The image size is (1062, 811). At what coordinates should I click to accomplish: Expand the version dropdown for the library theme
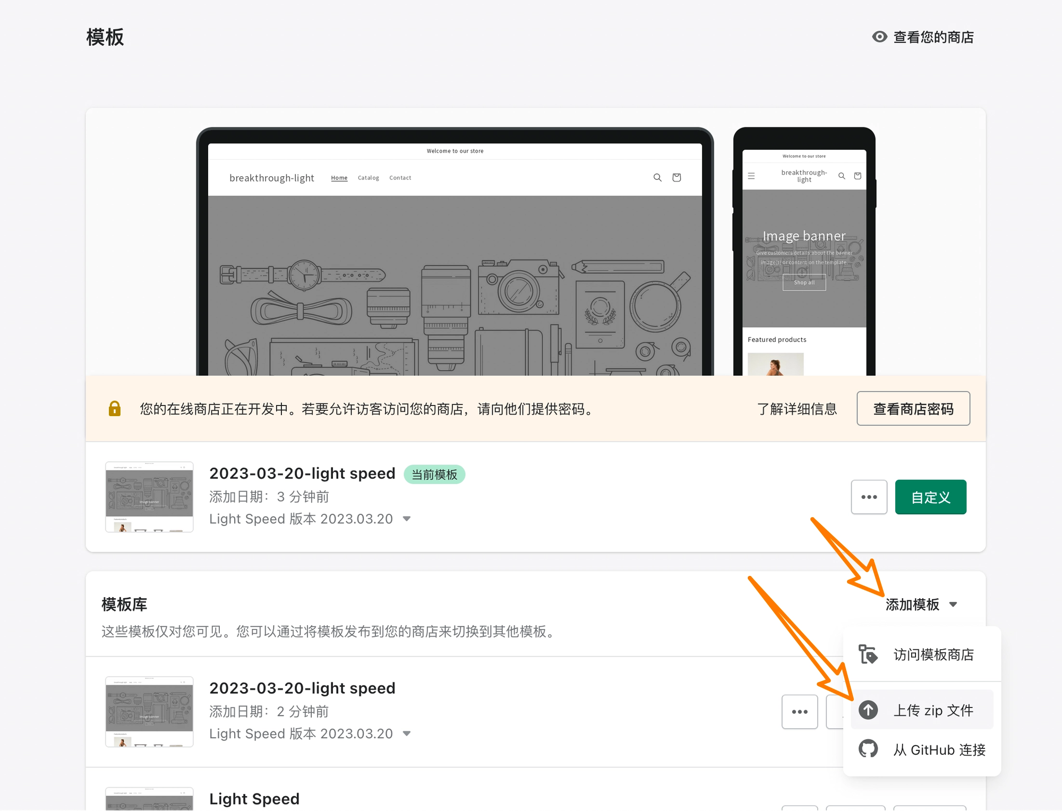(407, 734)
